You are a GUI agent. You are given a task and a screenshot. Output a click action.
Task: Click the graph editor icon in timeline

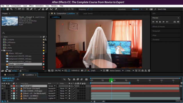[x=86, y=80]
